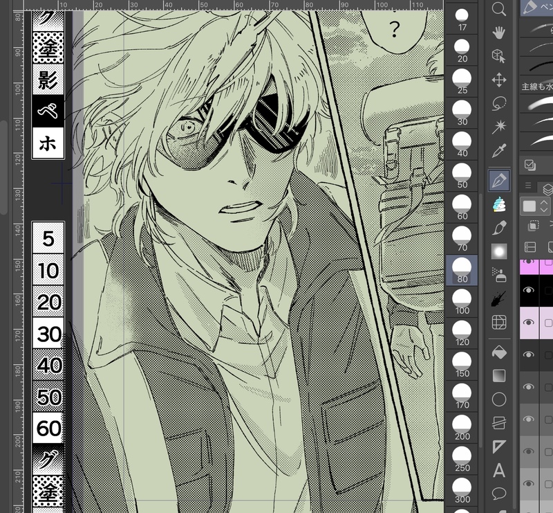Select the Zoom magnifier tool
The height and width of the screenshot is (513, 553).
coord(499,9)
